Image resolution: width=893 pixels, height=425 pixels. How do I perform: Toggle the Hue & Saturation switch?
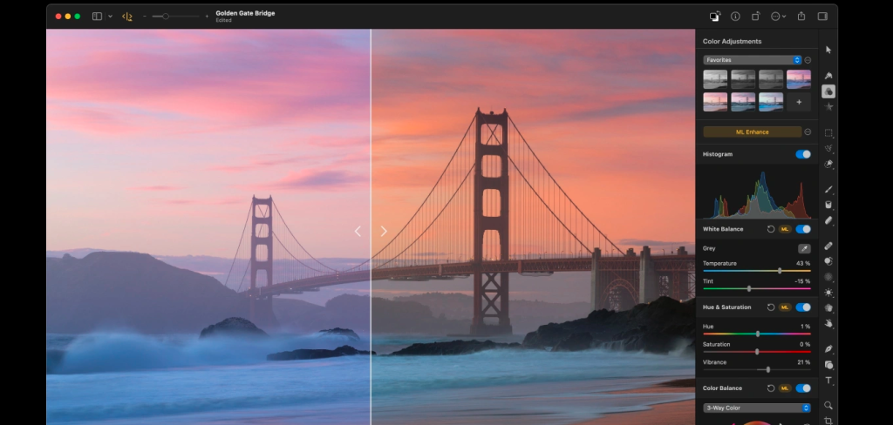coord(803,307)
